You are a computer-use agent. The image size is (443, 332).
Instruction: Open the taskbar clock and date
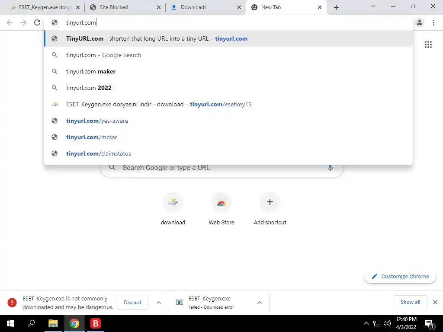click(x=406, y=323)
